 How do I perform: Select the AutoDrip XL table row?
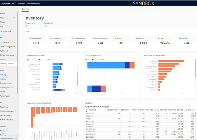[140, 132]
